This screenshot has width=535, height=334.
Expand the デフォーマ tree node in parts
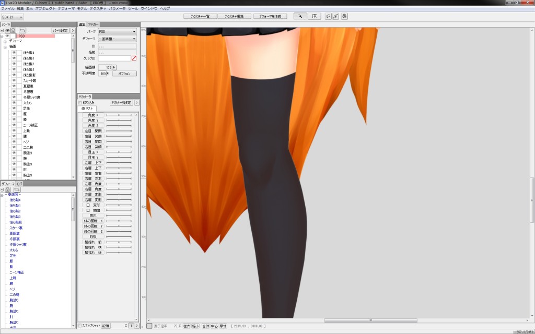[5, 42]
